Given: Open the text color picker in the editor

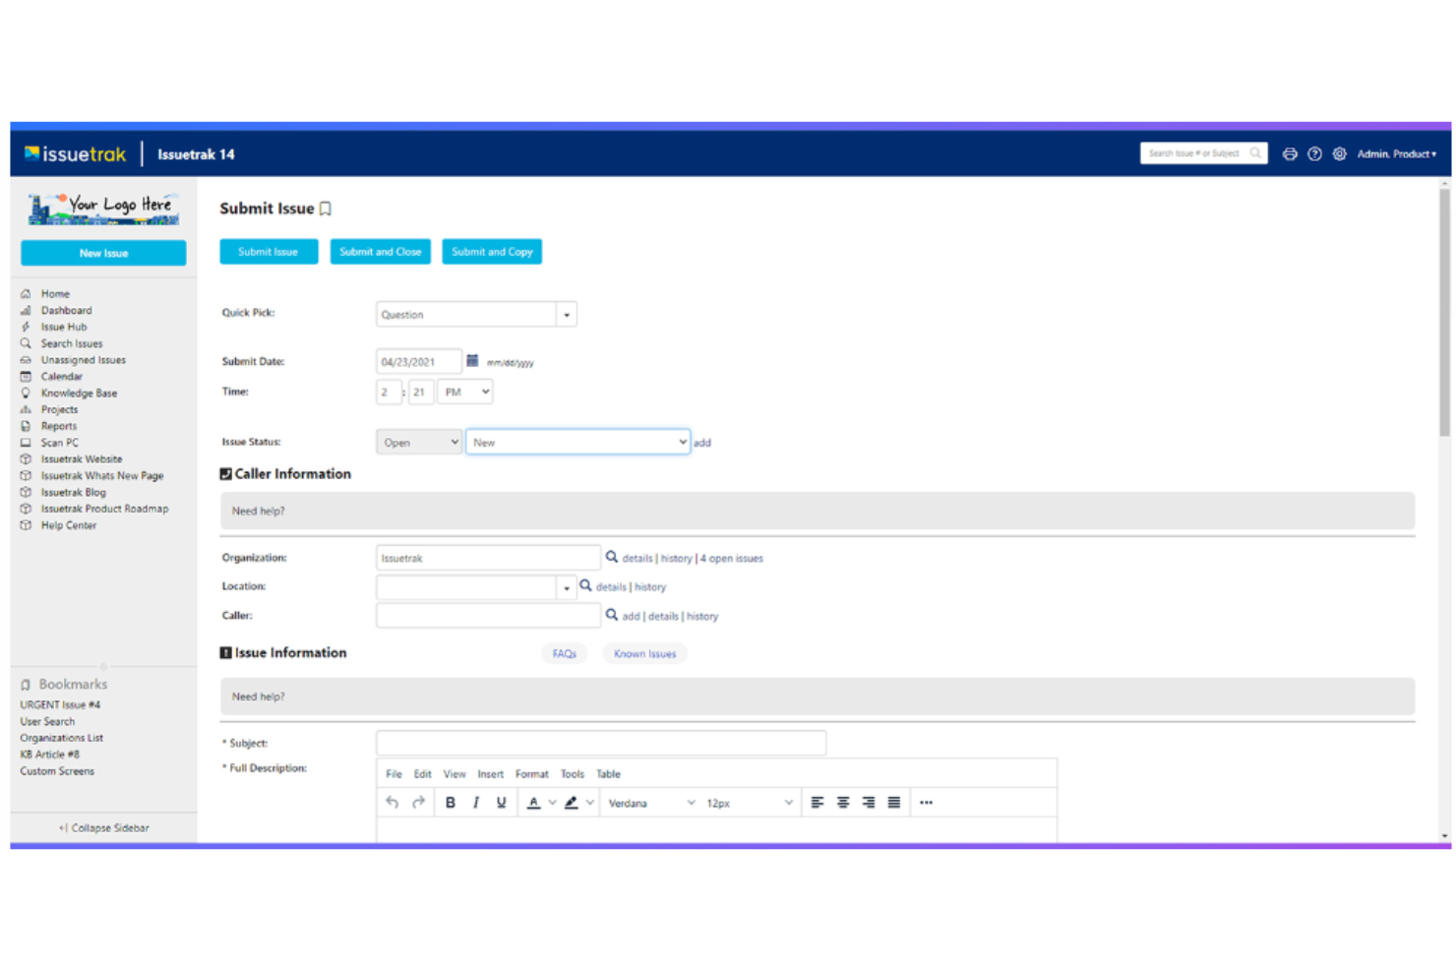Looking at the screenshot, I should point(534,802).
